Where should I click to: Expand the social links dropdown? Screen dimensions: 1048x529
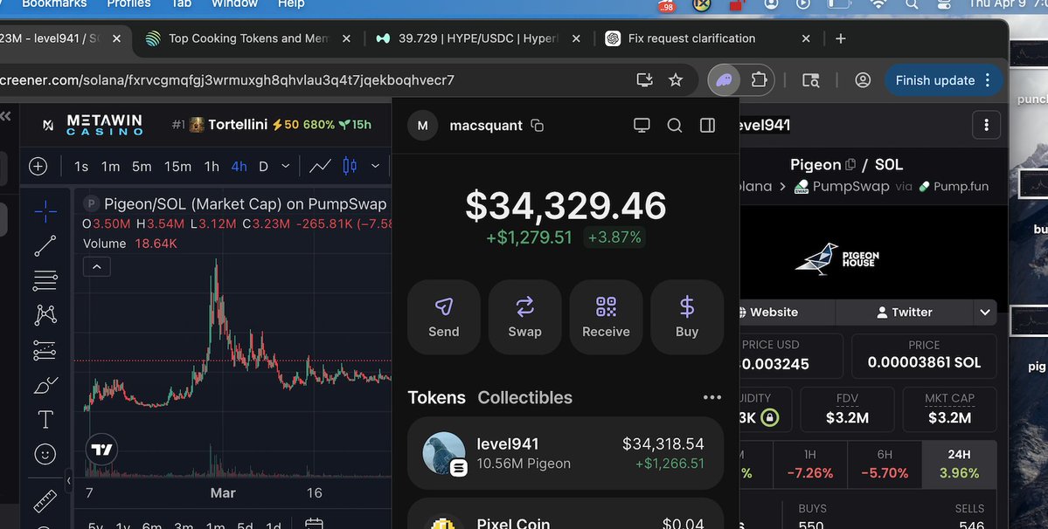point(984,313)
